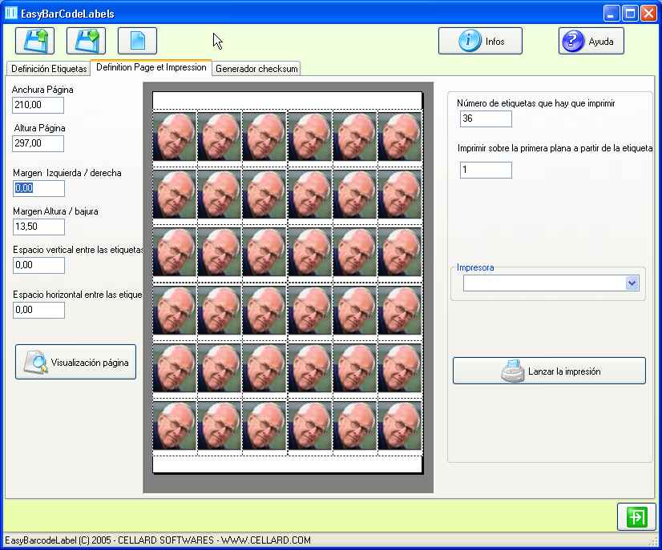662x550 pixels.
Task: Open the Ayuda help button
Action: point(591,41)
